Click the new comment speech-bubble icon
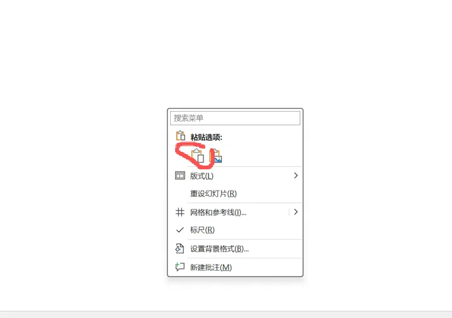Viewport: 452px width, 318px height. [x=180, y=267]
